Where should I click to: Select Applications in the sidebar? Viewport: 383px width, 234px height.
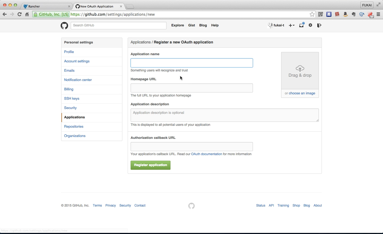92,117
